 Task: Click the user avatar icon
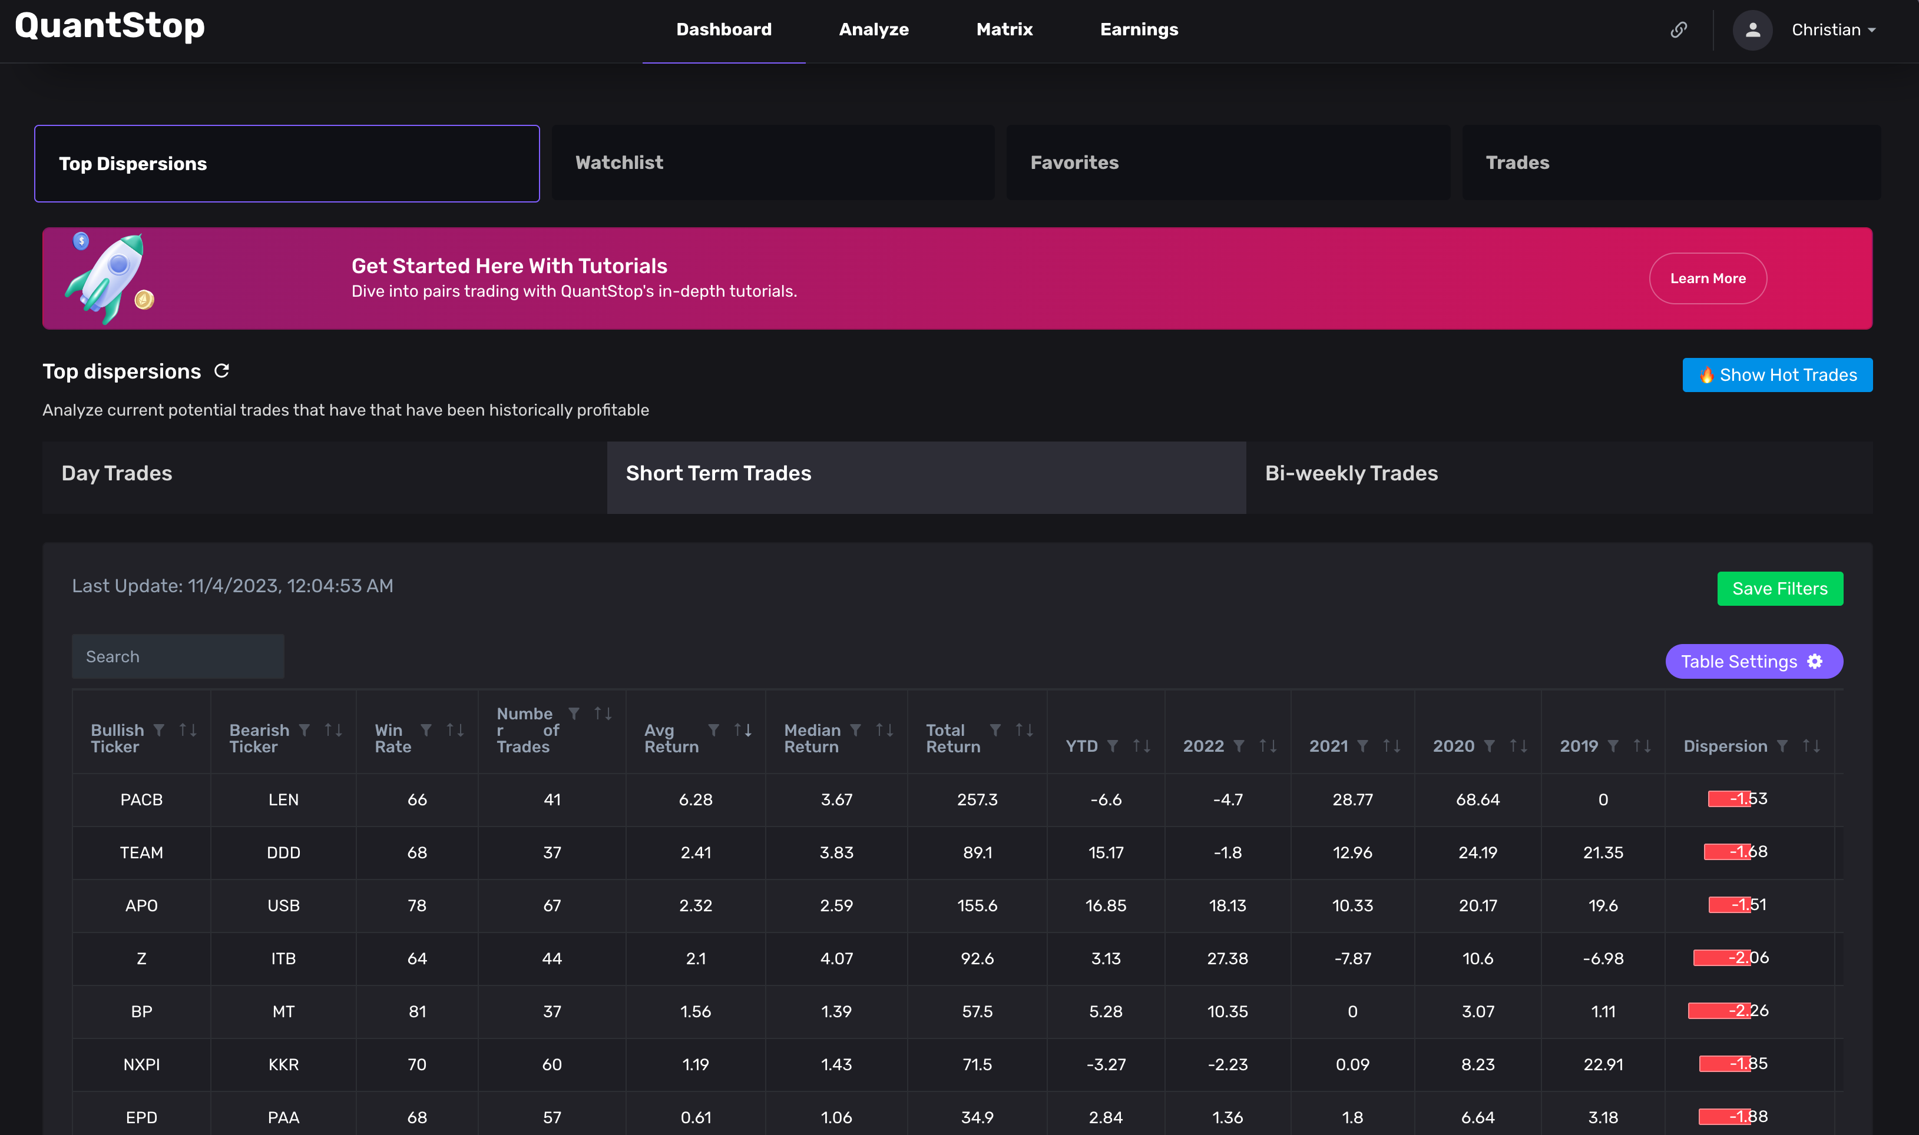click(x=1752, y=30)
